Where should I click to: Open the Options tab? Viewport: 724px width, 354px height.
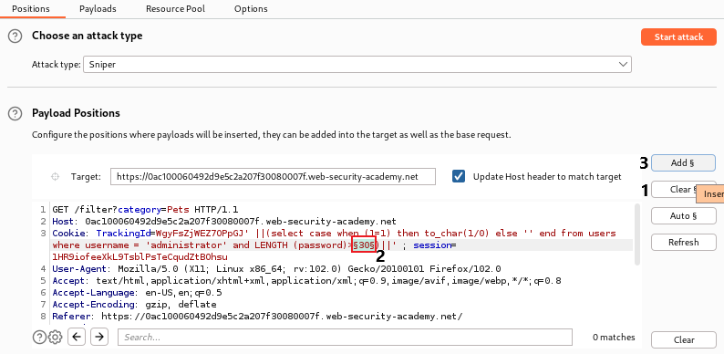tap(251, 9)
